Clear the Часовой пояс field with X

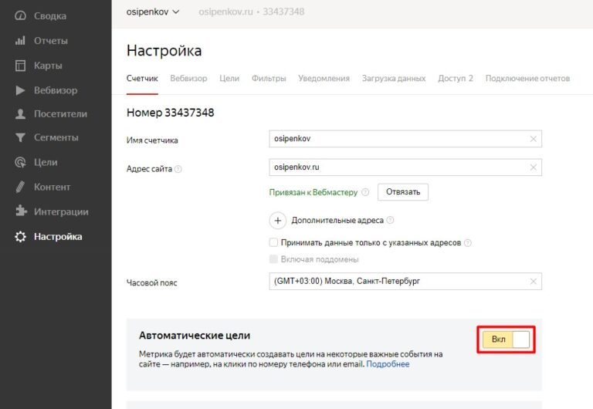pos(534,282)
